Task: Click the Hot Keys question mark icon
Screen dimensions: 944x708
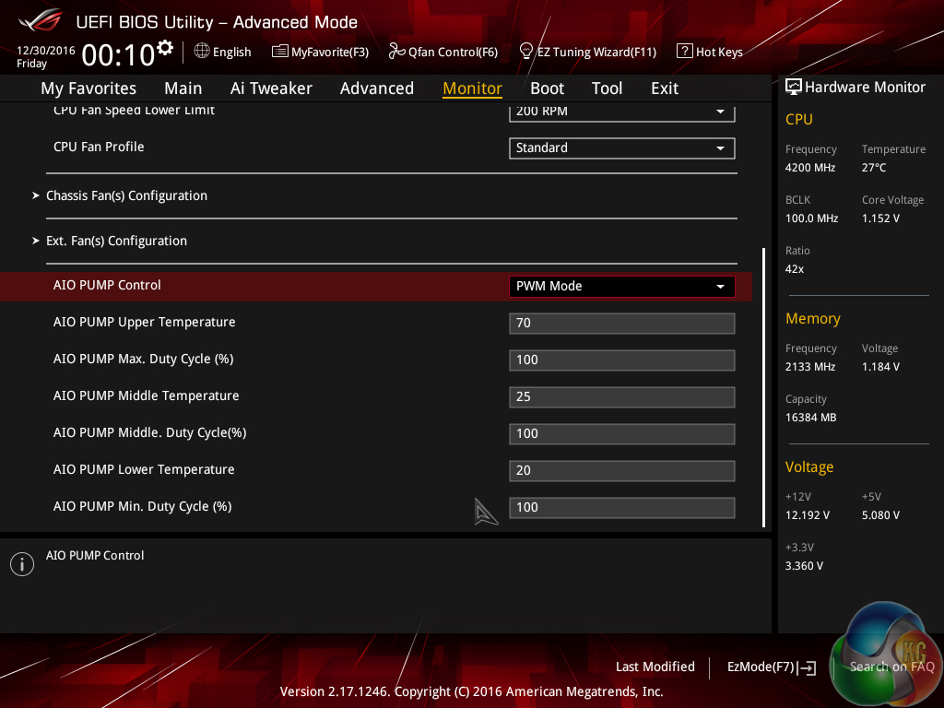Action: tap(685, 52)
